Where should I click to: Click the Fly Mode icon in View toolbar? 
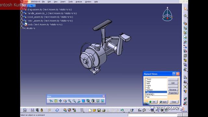51,101
